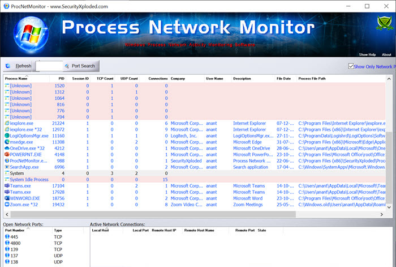Click the horizontal scrollbar left arrow
The image size is (396, 267).
click(7, 214)
